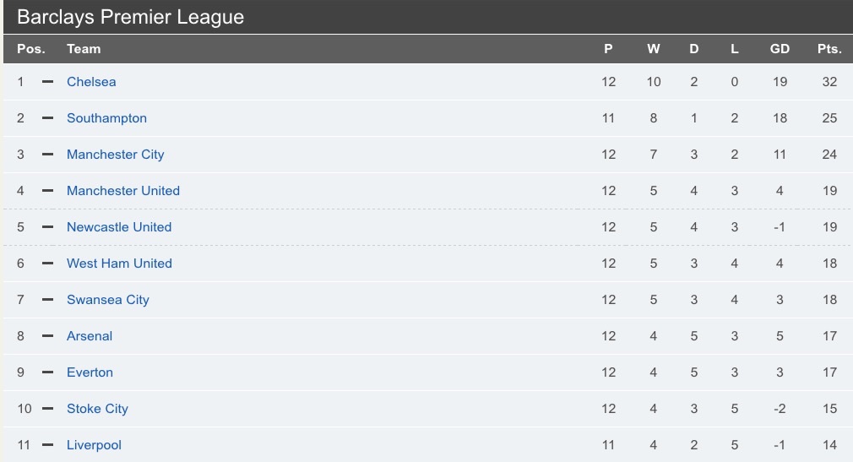Click the Manchester City link
This screenshot has height=462, width=853.
coord(115,155)
